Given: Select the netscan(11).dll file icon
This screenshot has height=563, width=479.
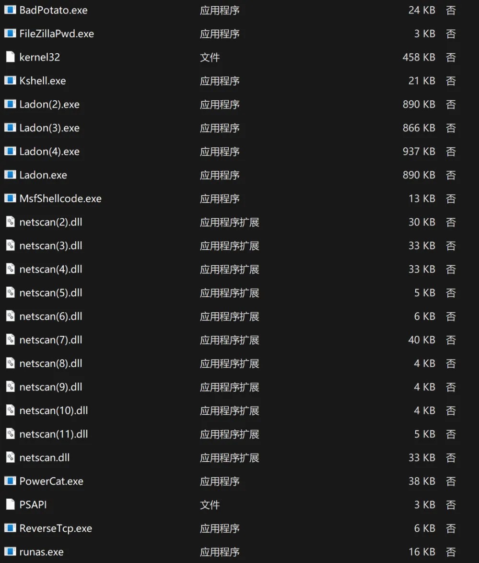Looking at the screenshot, I should [10, 434].
